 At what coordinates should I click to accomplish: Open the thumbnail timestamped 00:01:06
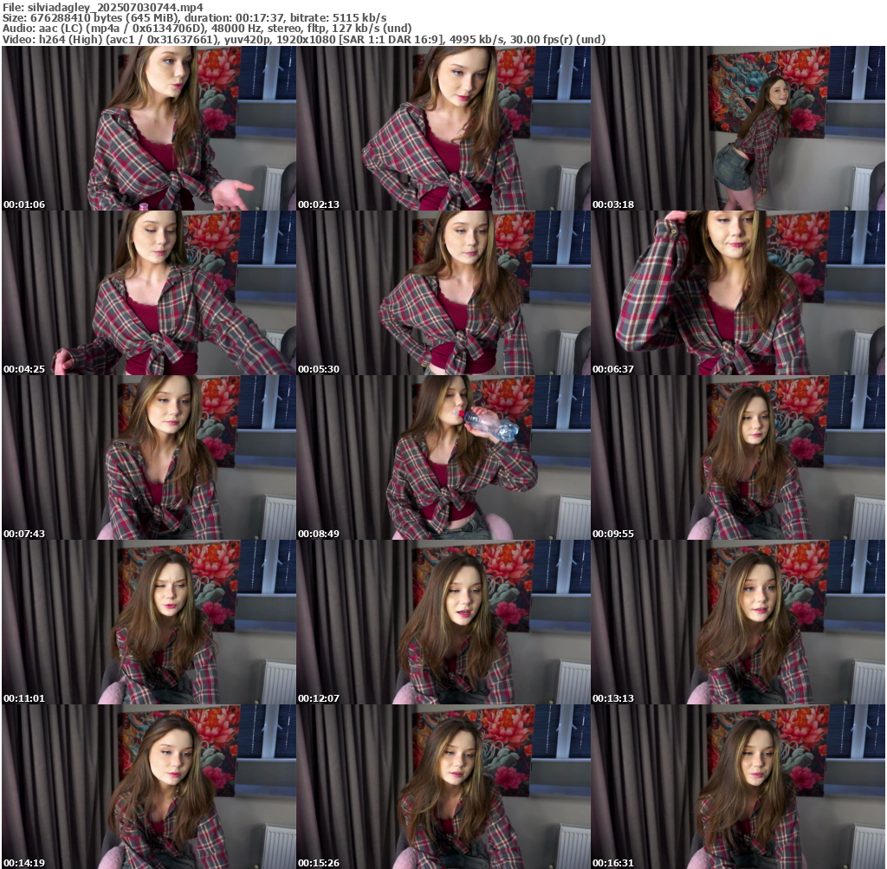click(x=149, y=128)
